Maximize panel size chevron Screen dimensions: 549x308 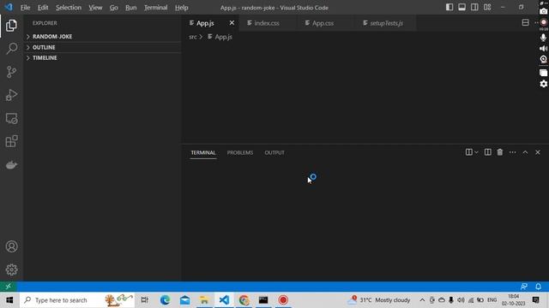tap(525, 152)
